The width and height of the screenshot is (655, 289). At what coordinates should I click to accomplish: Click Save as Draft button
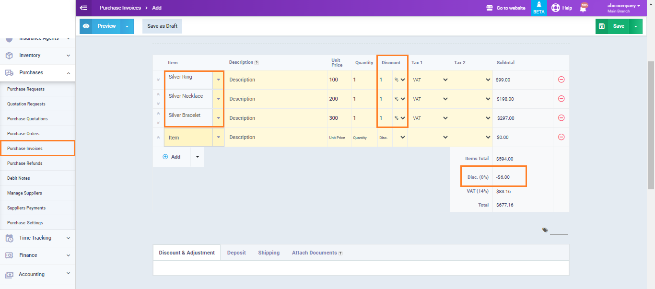click(162, 26)
